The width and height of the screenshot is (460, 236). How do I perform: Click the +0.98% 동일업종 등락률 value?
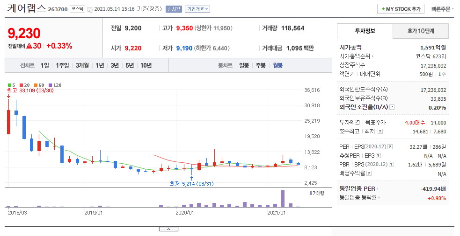(437, 198)
